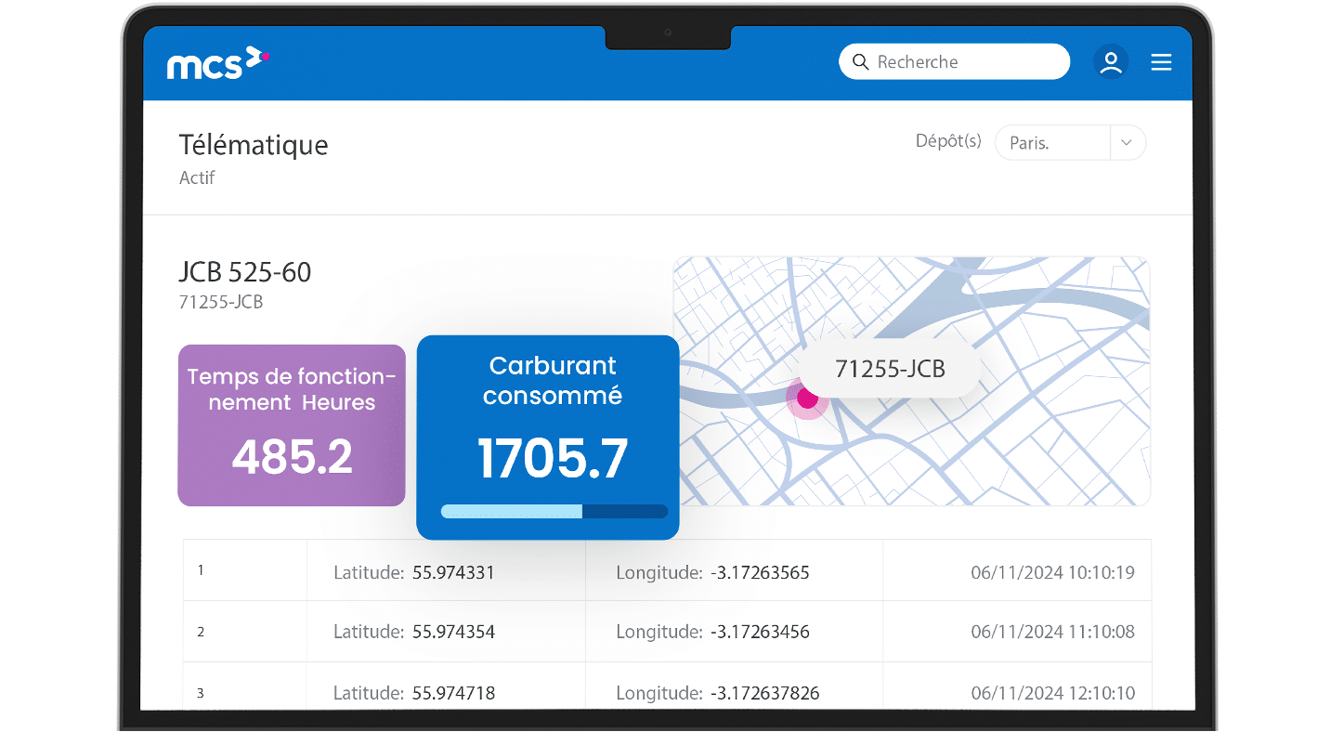Click Longitude -3.17263456 cell

pos(734,632)
